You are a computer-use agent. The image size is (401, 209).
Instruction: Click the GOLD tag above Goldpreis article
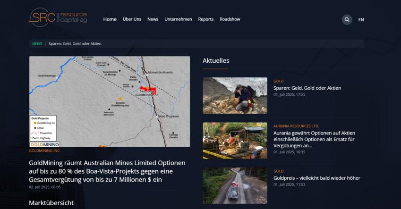click(279, 171)
